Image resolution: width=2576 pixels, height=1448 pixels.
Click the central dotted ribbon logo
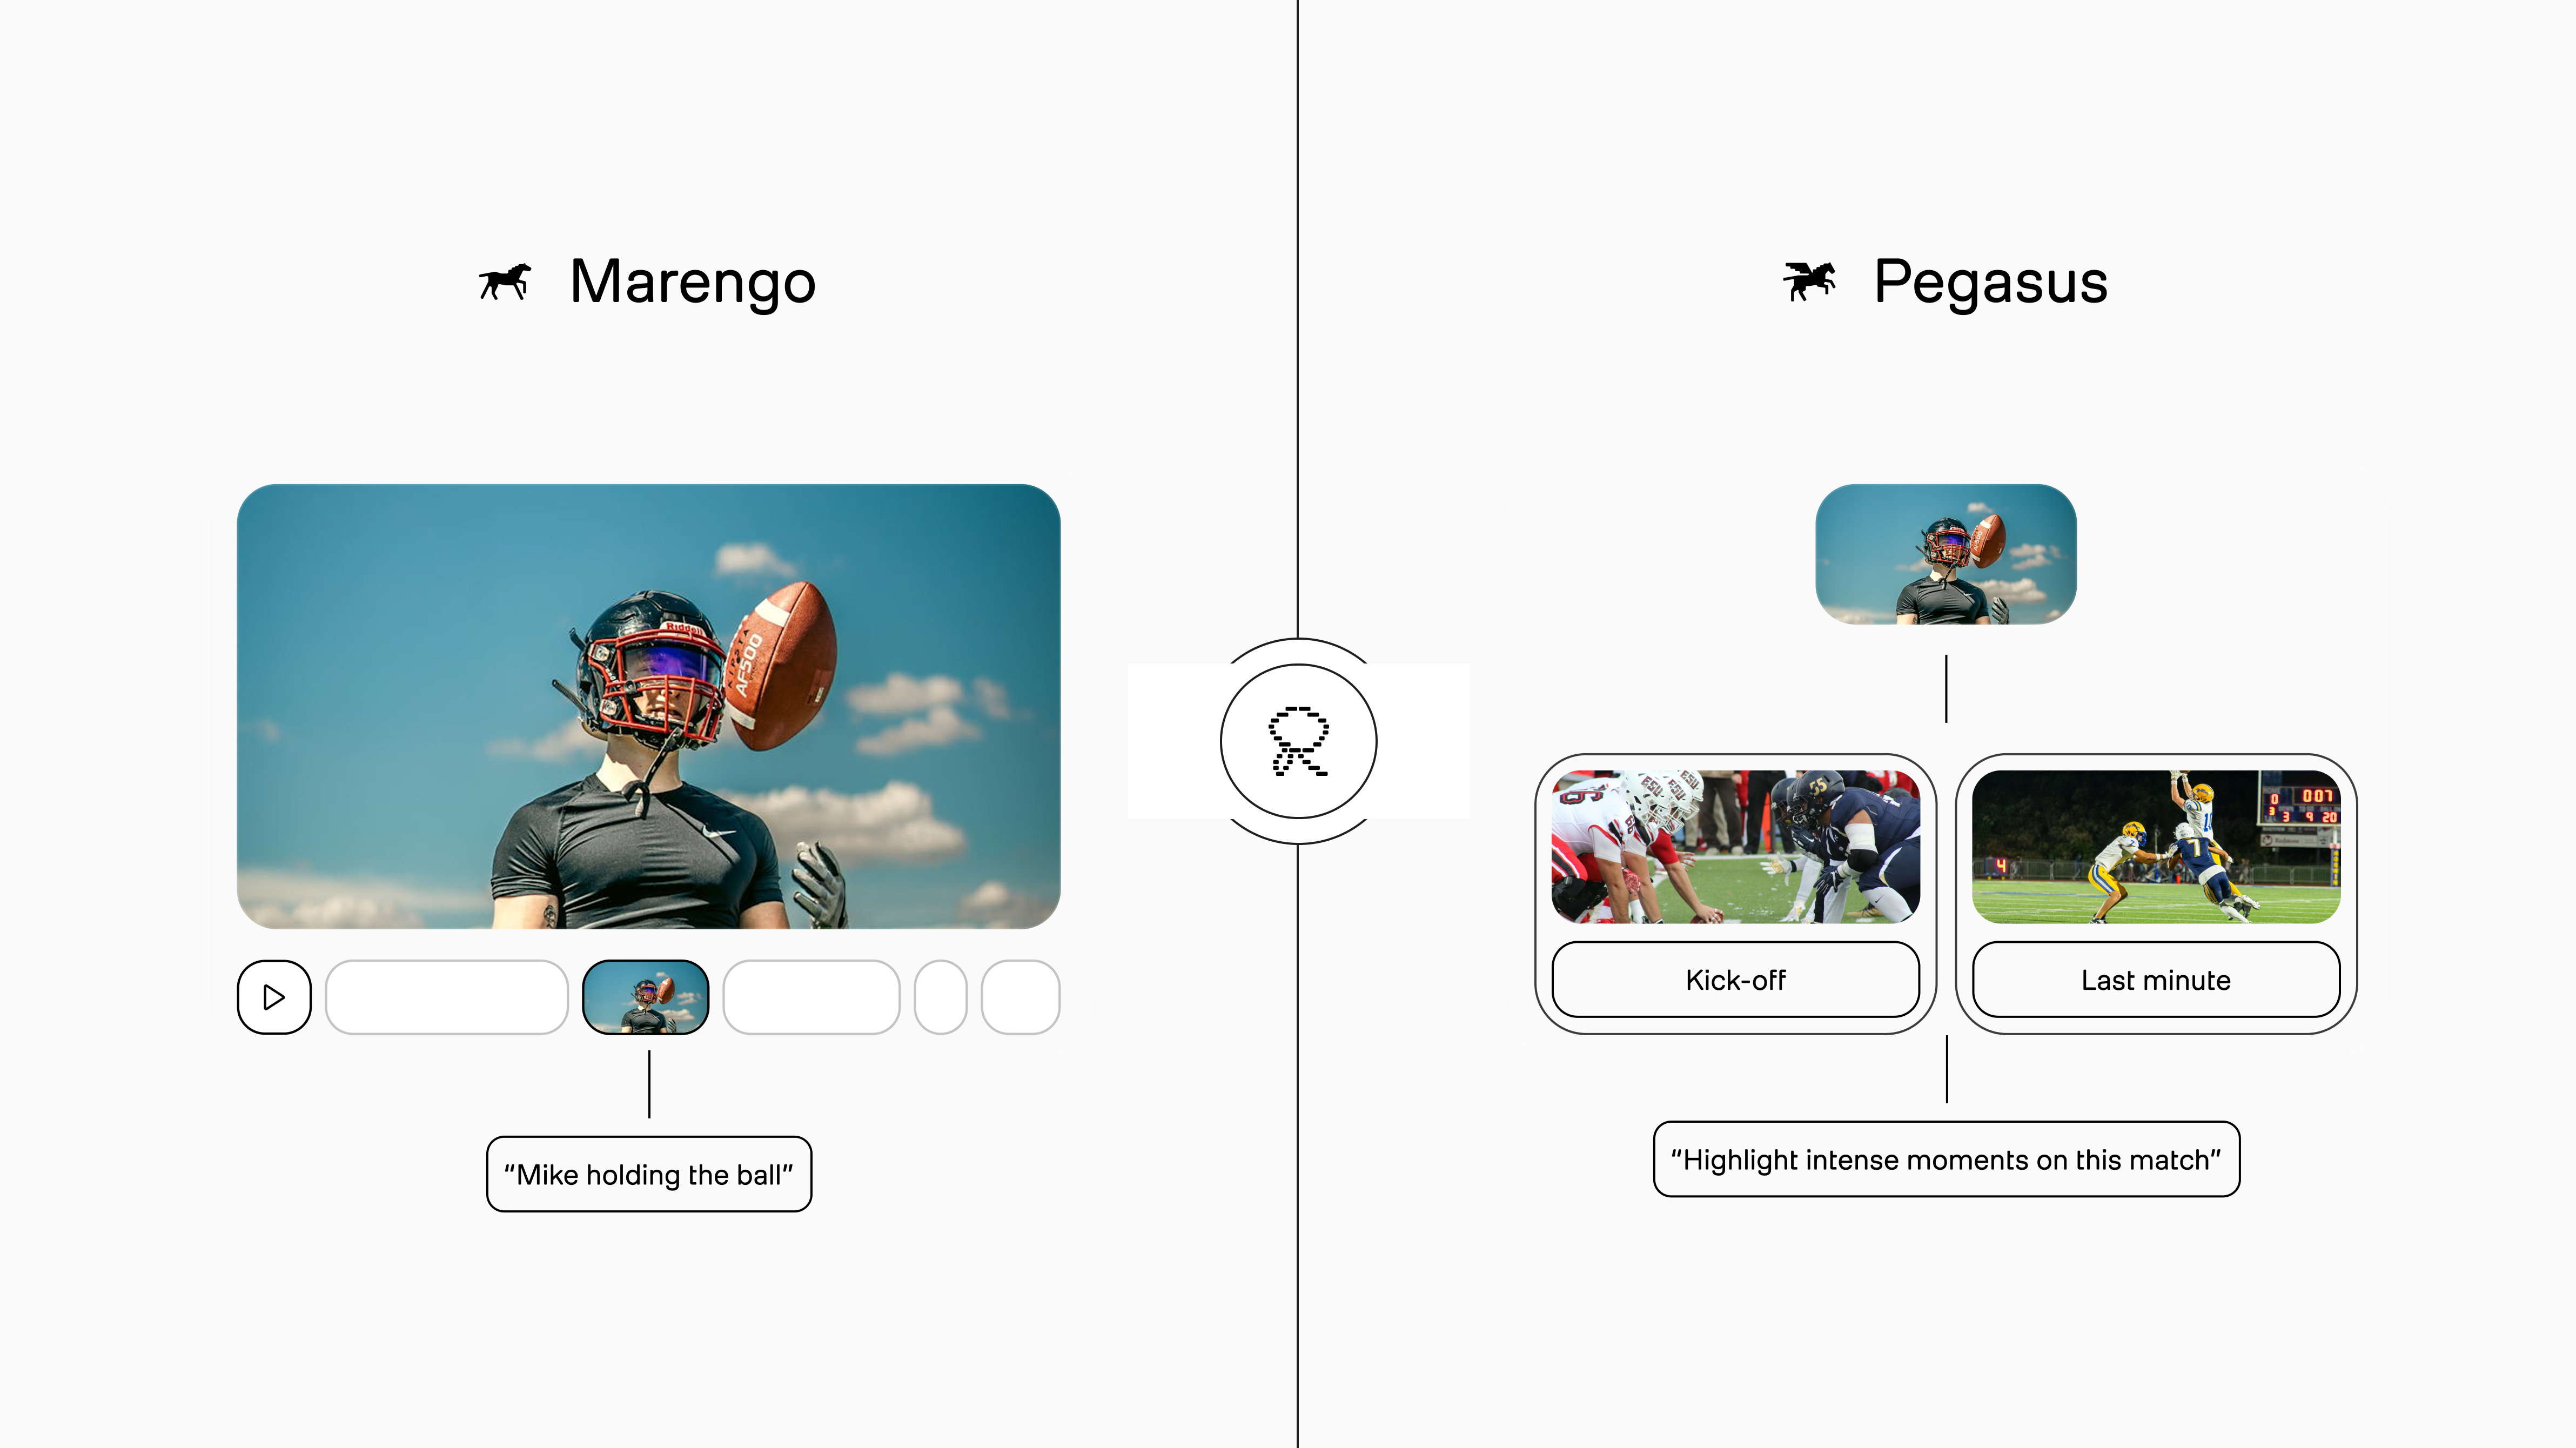1298,741
